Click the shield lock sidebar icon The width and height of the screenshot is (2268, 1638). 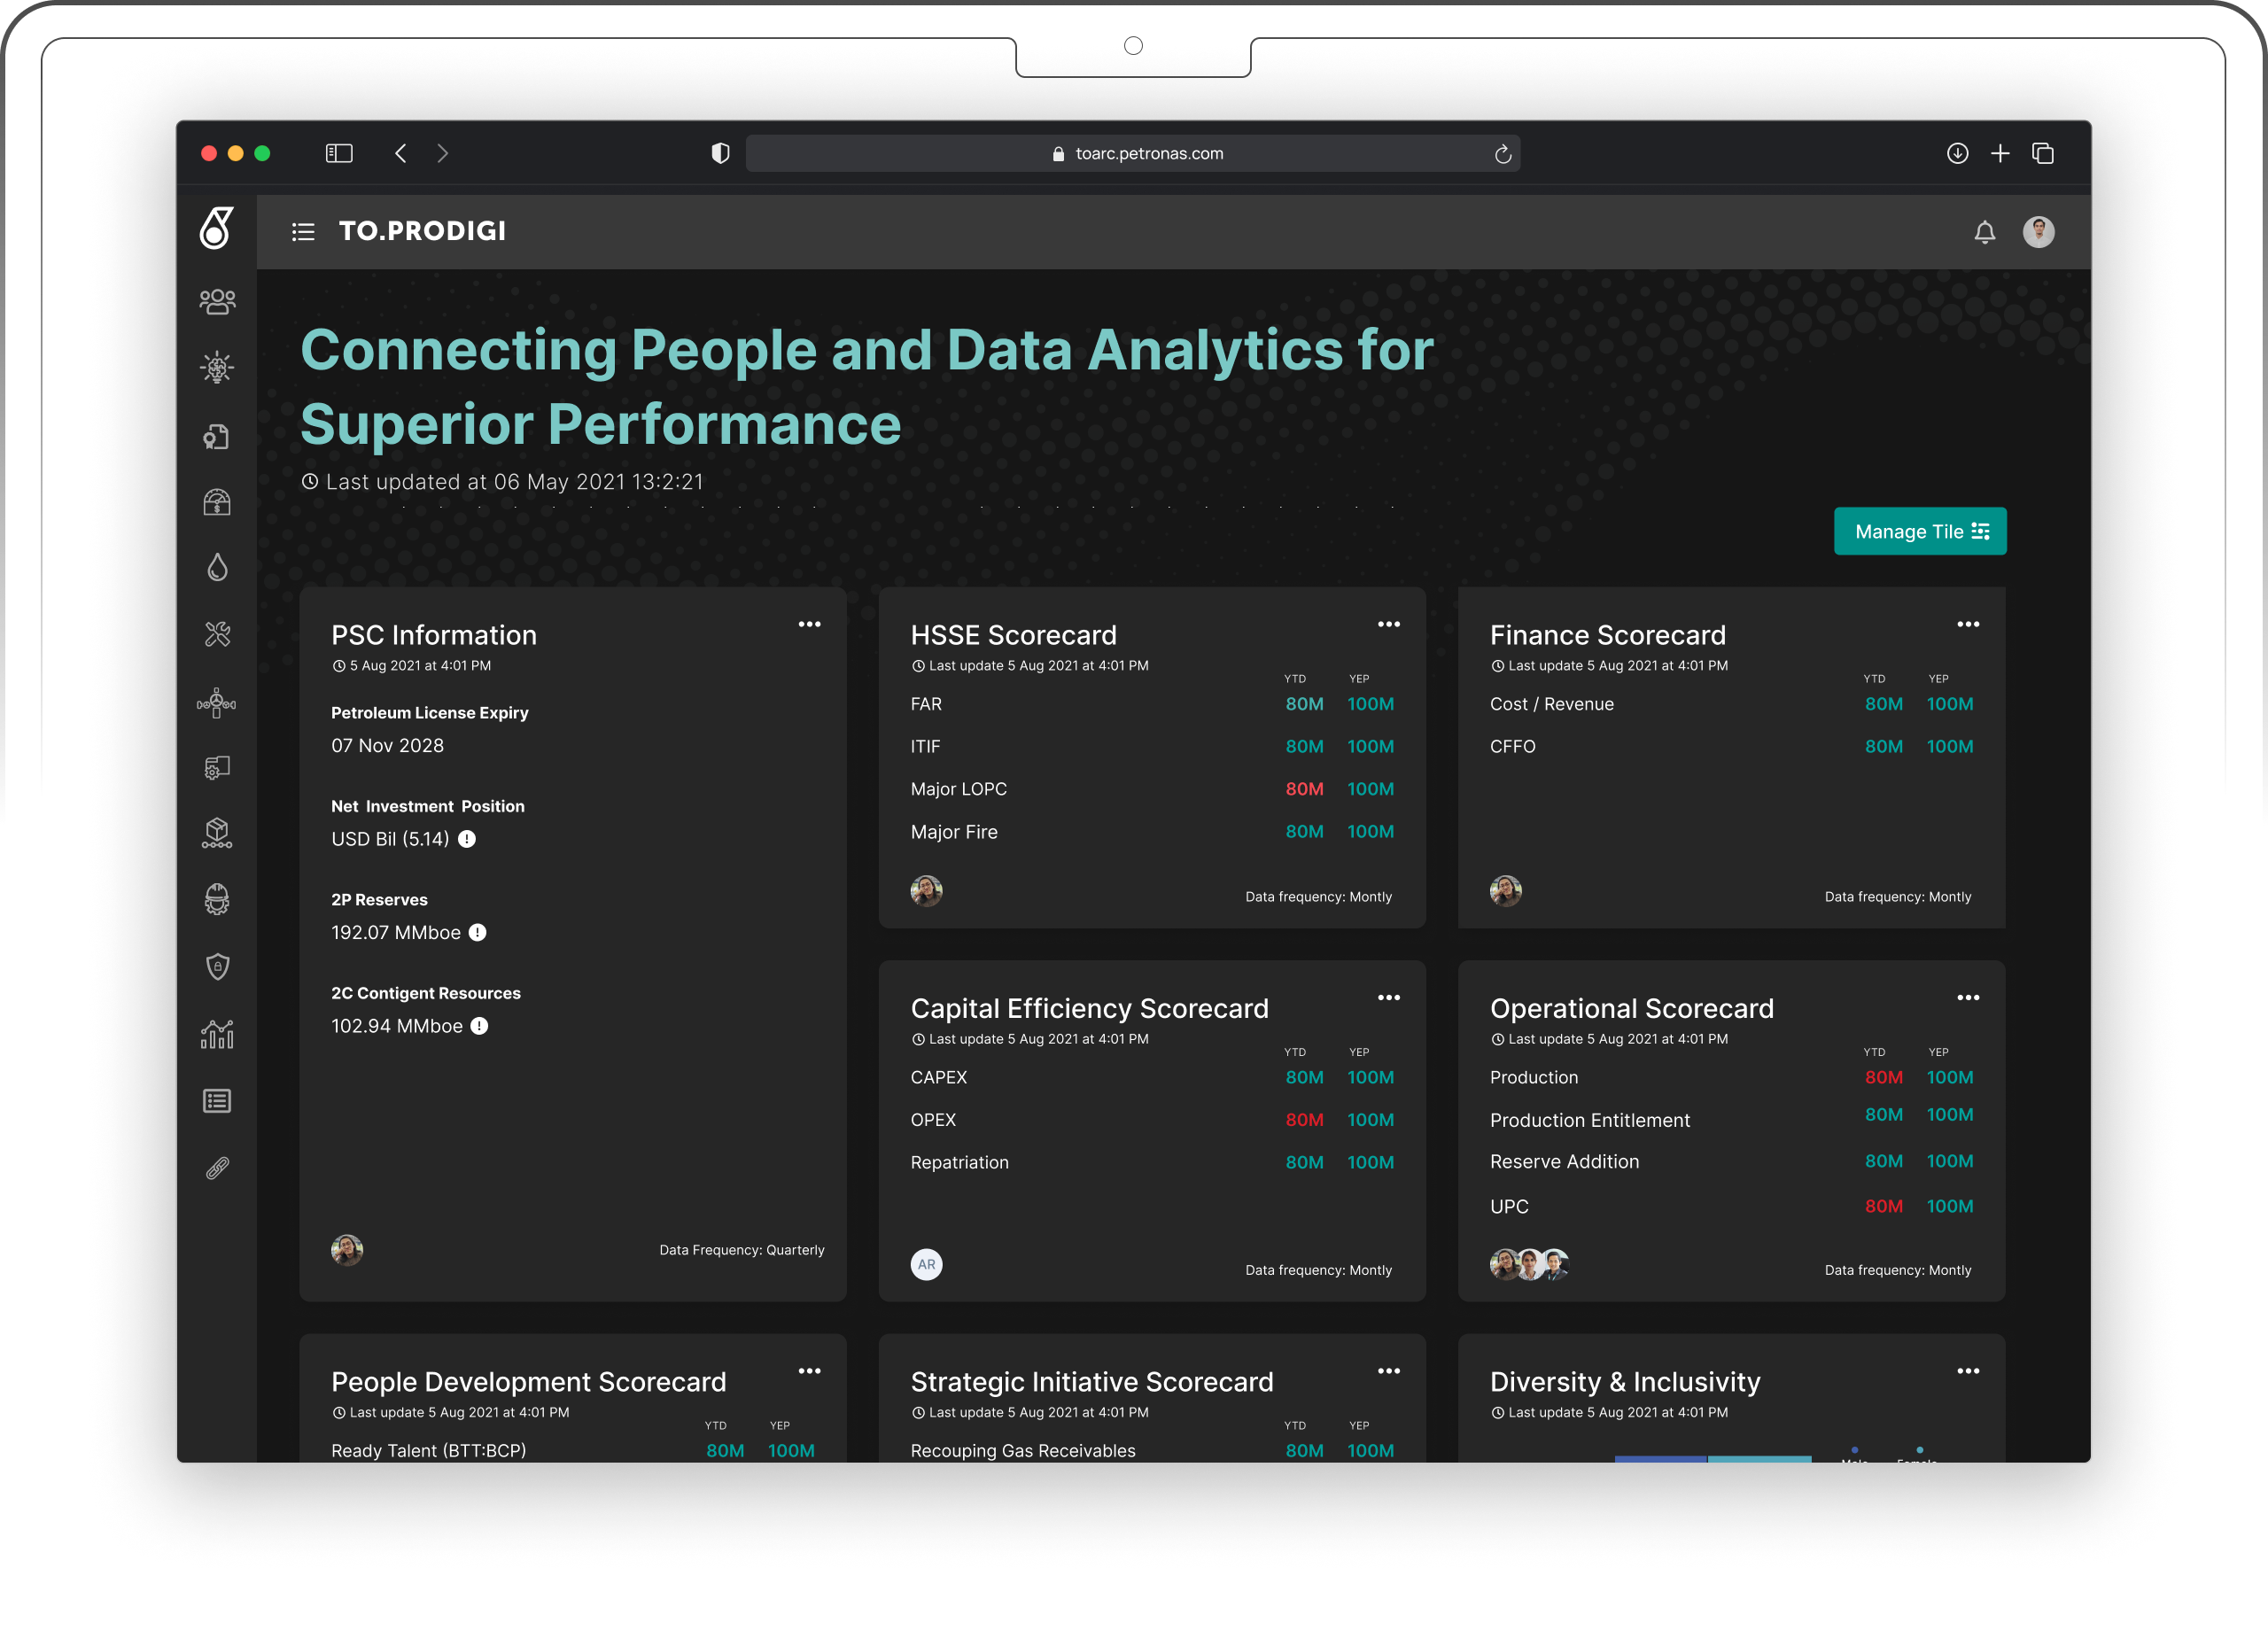(217, 966)
